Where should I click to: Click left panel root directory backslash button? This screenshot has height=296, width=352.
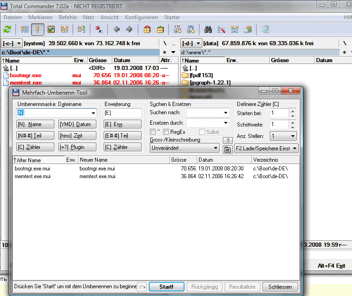[x=165, y=43]
